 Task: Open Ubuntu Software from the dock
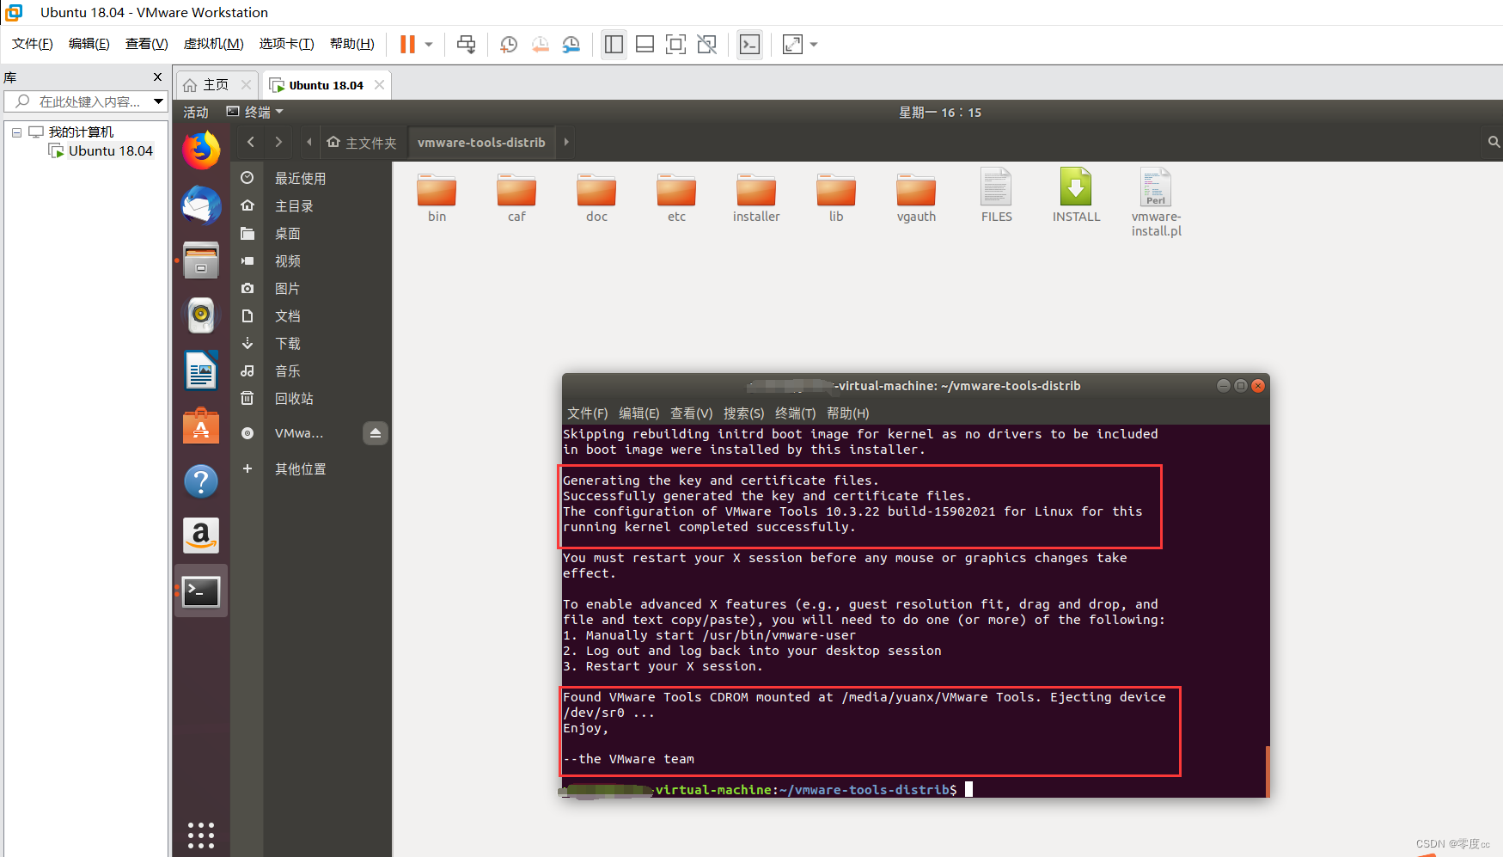[x=200, y=425]
